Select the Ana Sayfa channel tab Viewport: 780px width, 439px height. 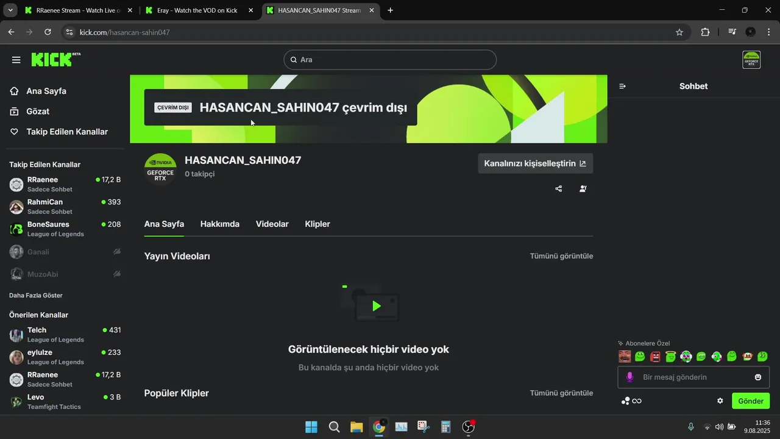(164, 224)
